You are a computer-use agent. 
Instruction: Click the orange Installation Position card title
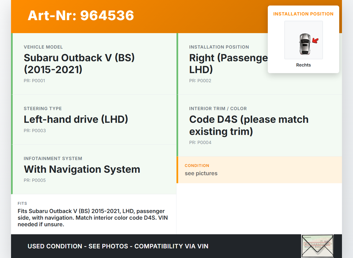click(303, 14)
